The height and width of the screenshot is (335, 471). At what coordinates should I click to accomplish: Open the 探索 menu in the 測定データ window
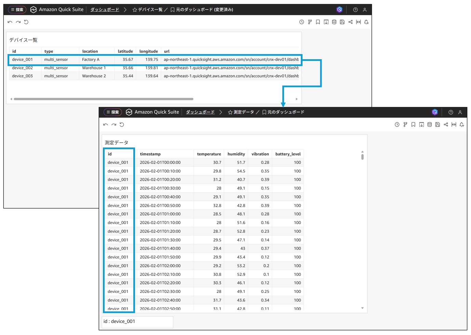[x=113, y=112]
